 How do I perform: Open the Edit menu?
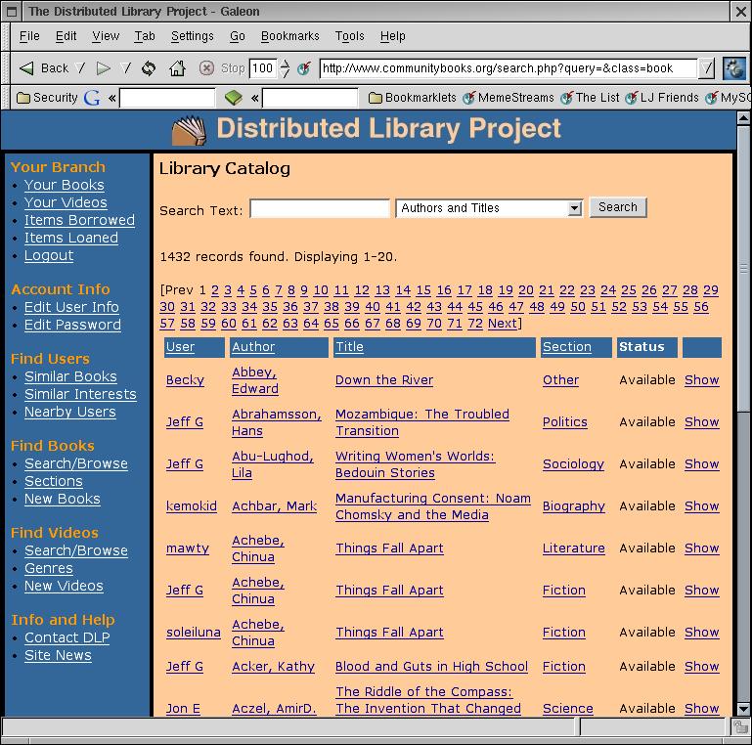(66, 36)
